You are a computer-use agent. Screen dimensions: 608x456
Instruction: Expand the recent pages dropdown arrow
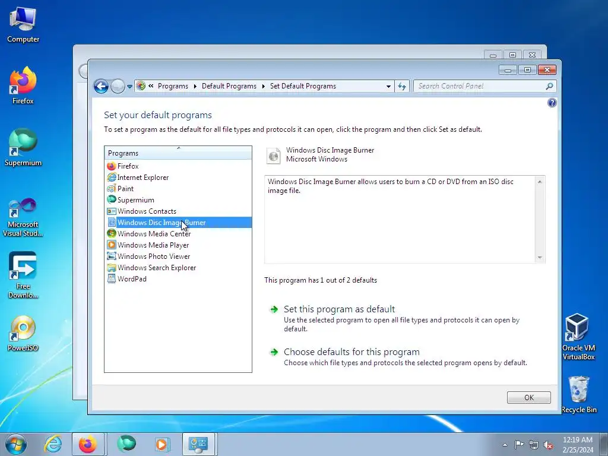[x=130, y=87]
